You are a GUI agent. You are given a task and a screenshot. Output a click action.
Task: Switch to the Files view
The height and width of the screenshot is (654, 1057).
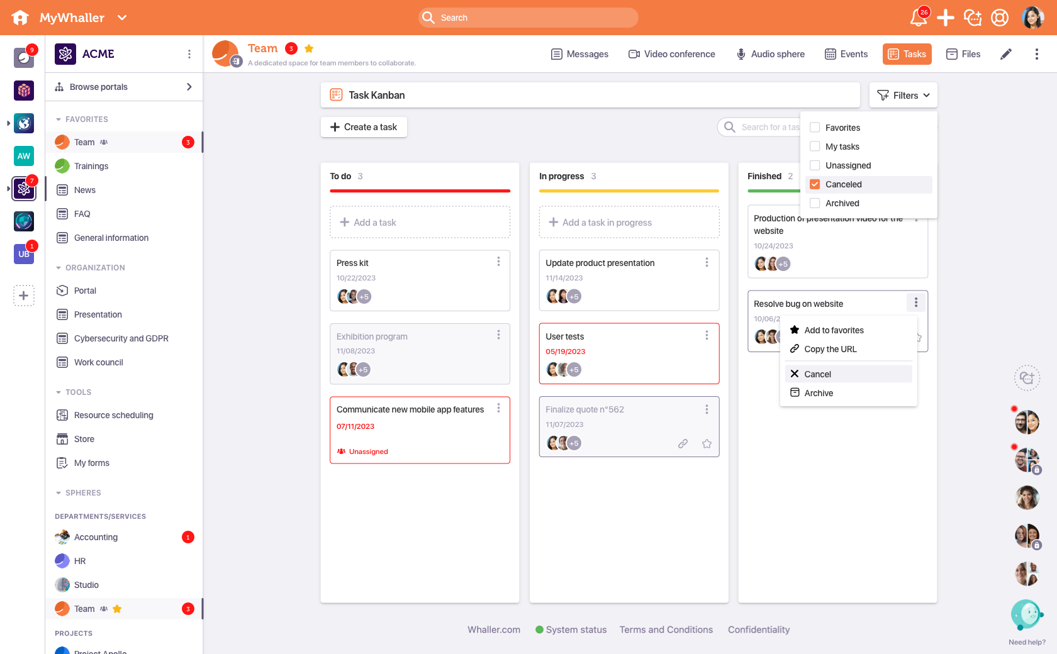pos(963,54)
